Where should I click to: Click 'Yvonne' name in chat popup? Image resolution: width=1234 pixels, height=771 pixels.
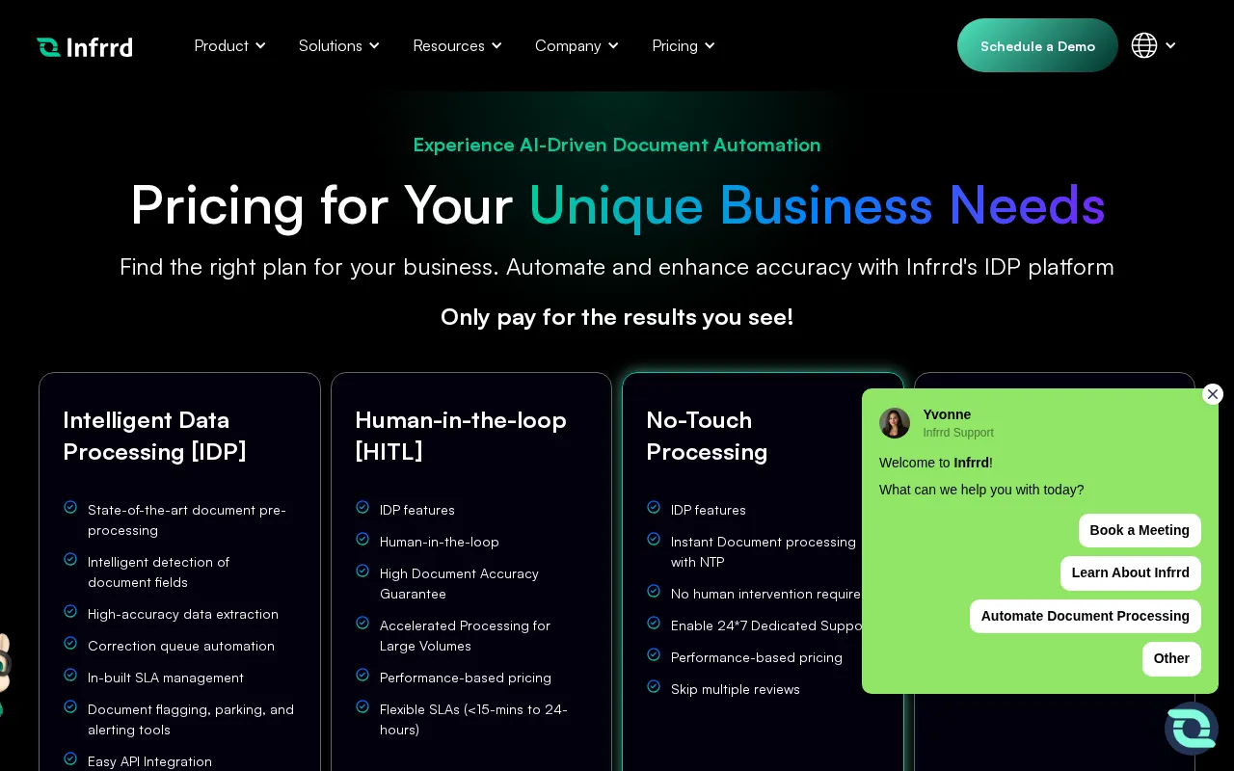click(947, 414)
